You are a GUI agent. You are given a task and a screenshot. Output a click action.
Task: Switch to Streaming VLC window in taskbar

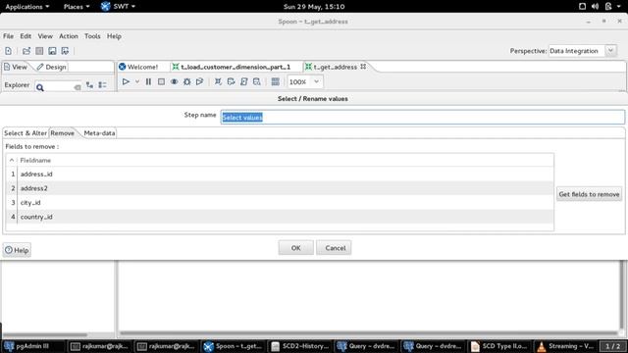[566, 346]
